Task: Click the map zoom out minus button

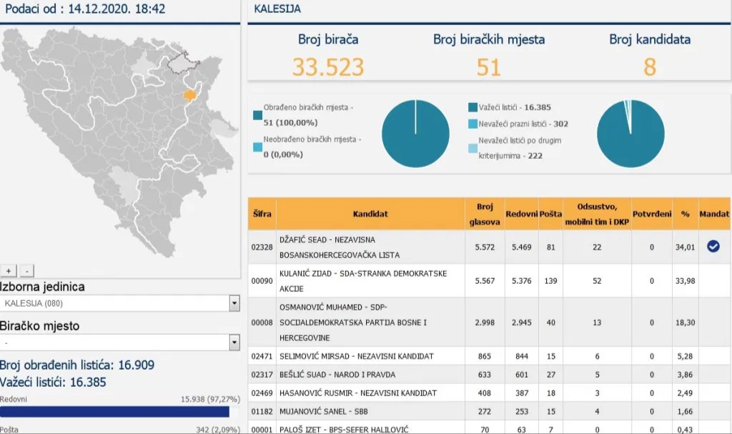Action: 26,271
